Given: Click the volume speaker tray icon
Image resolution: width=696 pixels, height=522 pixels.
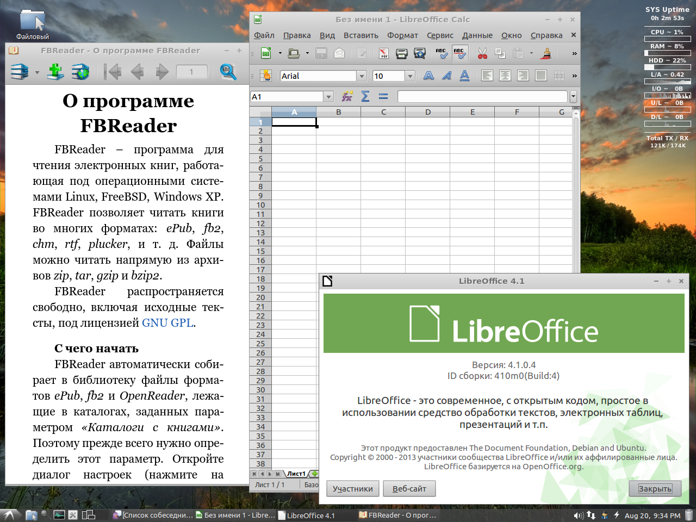Looking at the screenshot, I should point(578,515).
